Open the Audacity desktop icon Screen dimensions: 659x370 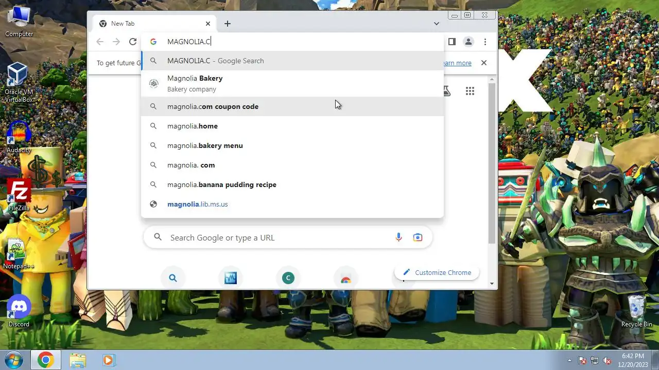point(19,138)
